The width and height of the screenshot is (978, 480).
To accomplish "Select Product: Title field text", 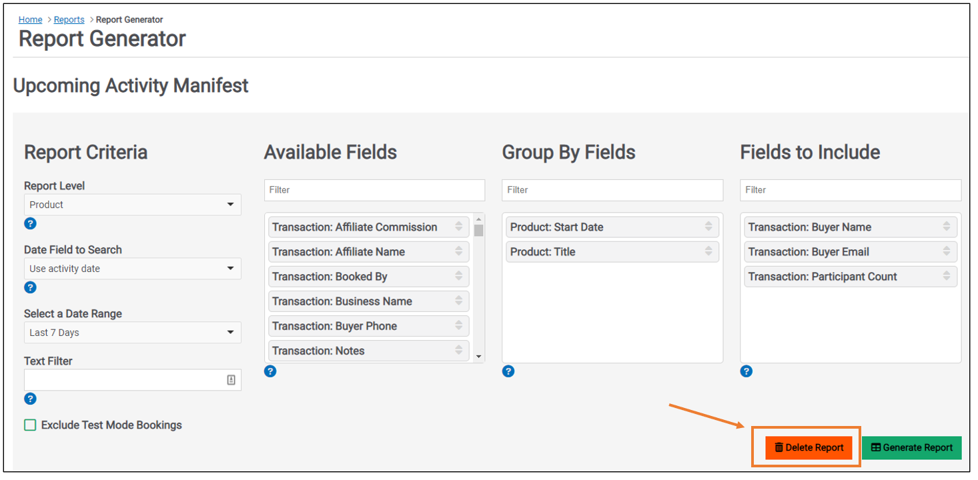I will (x=542, y=251).
